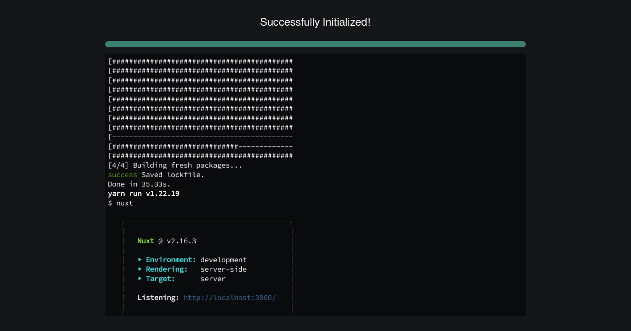Click the Listening label in terminal
The height and width of the screenshot is (331, 631).
157,297
